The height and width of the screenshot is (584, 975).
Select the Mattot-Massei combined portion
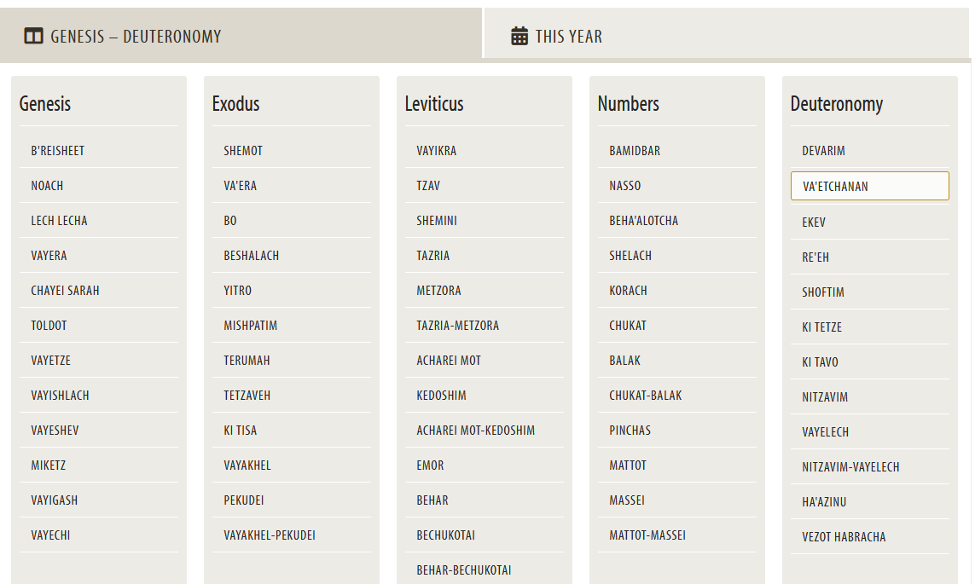pyautogui.click(x=647, y=535)
